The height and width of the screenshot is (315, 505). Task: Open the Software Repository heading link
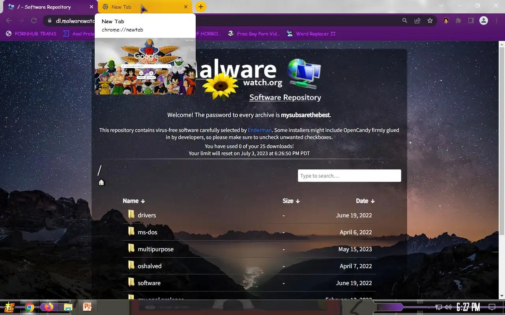tap(285, 97)
